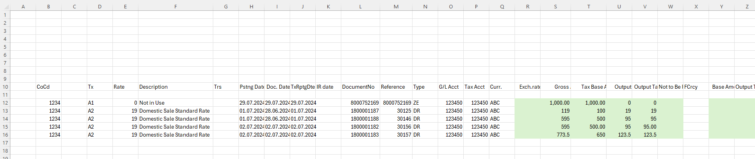
Task: Select column F header
Action: pos(176,7)
